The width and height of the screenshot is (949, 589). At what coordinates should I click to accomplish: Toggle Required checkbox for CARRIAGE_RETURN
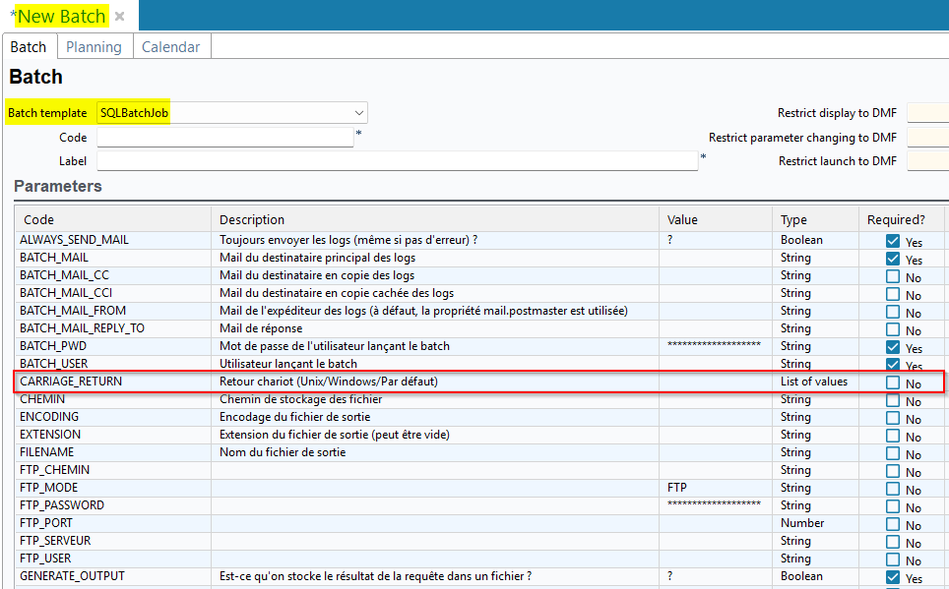tap(893, 383)
